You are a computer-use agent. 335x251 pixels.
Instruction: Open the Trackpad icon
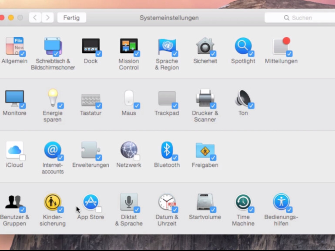coord(167,98)
